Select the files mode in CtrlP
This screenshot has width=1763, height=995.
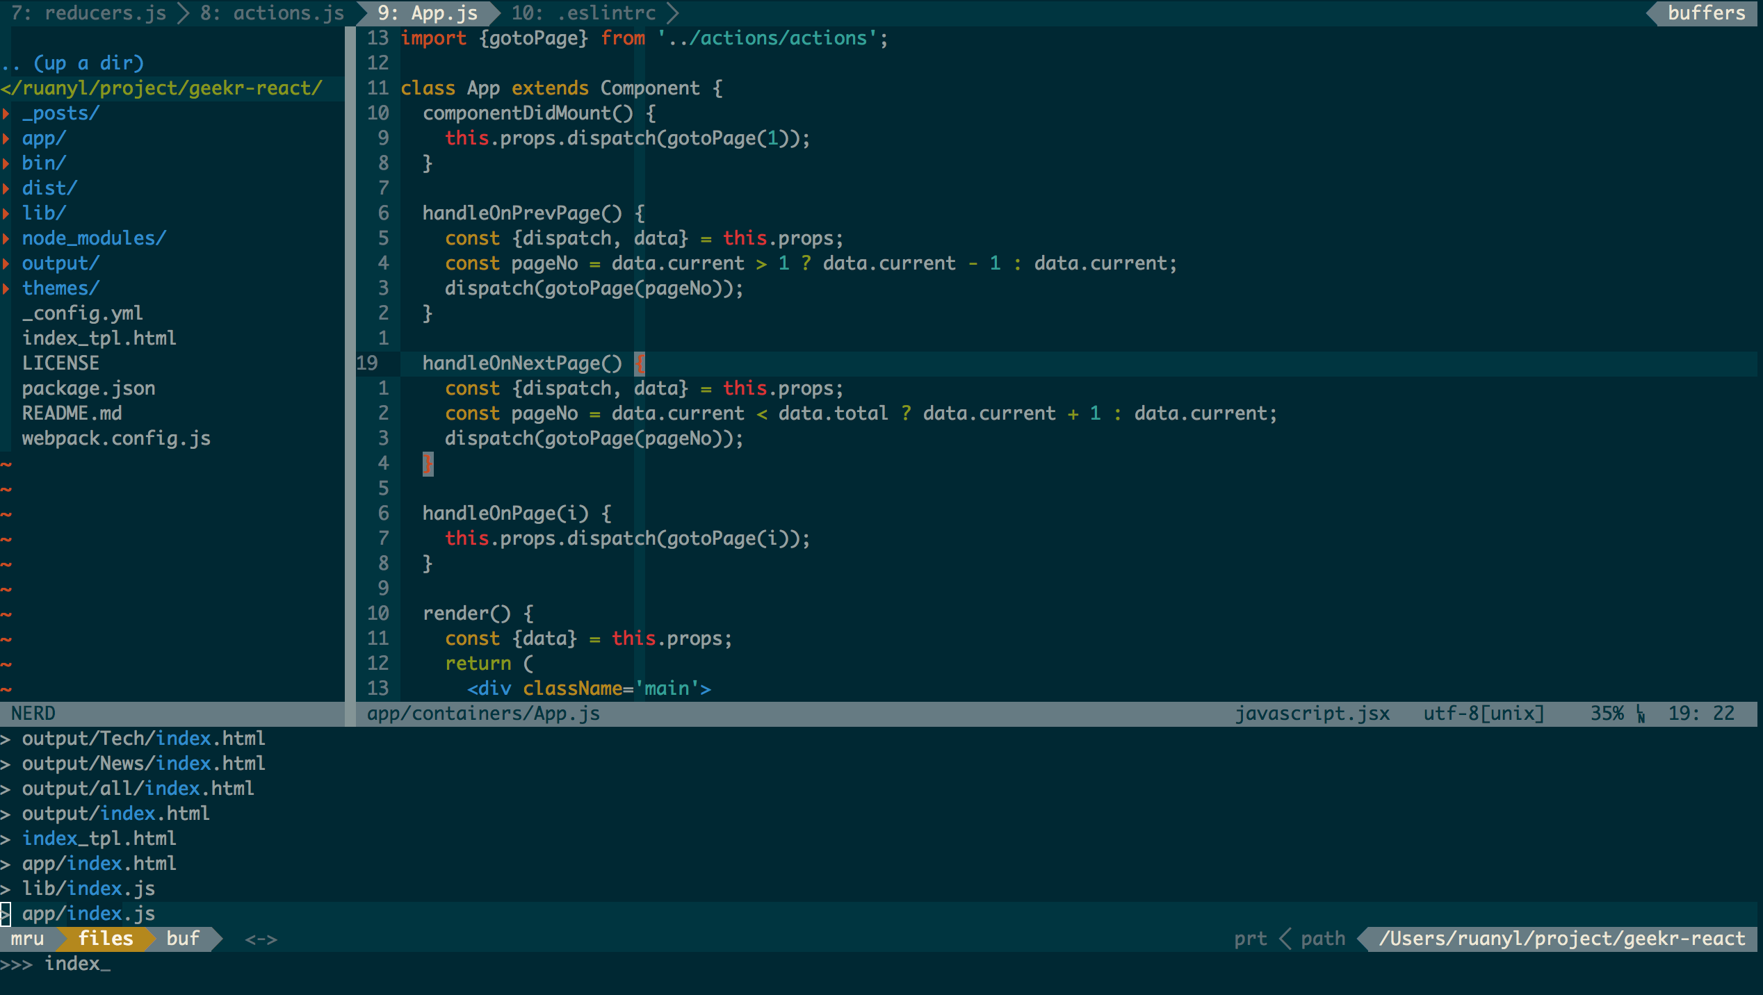106,939
